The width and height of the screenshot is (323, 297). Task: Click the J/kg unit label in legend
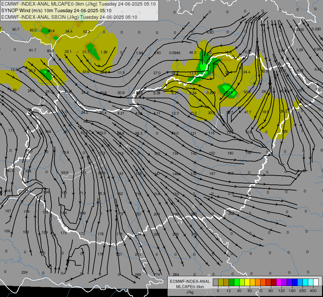click(x=190, y=292)
